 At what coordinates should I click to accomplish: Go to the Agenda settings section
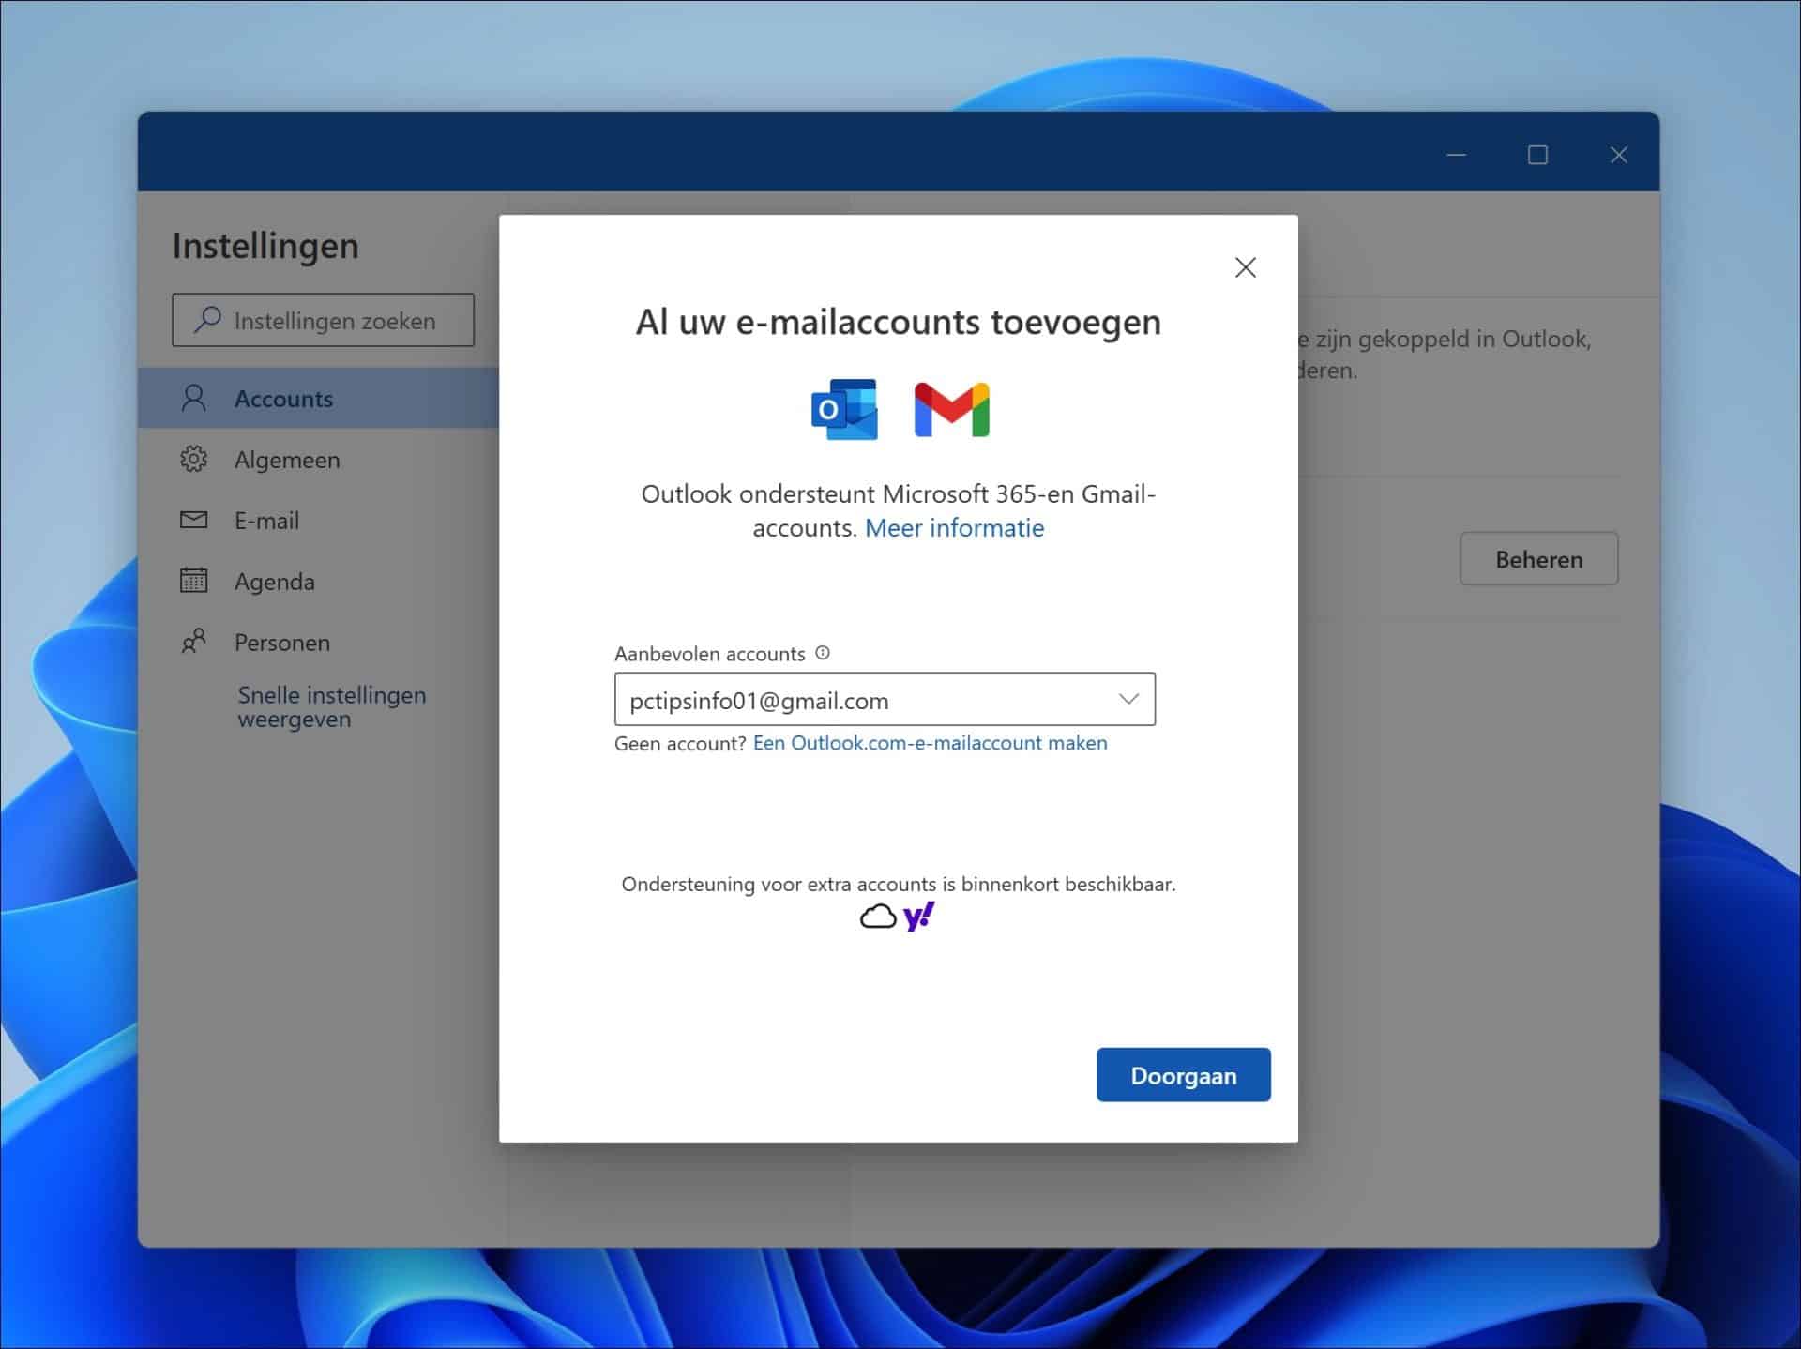[273, 581]
